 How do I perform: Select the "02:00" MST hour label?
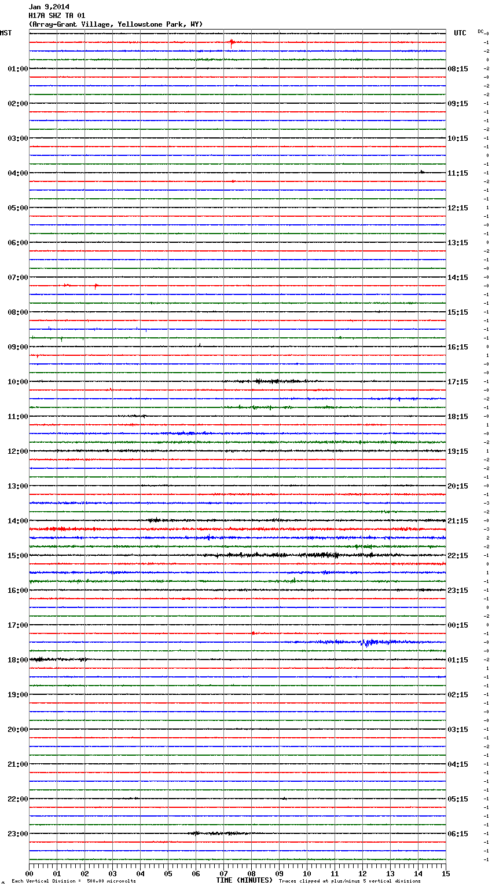tap(18, 104)
